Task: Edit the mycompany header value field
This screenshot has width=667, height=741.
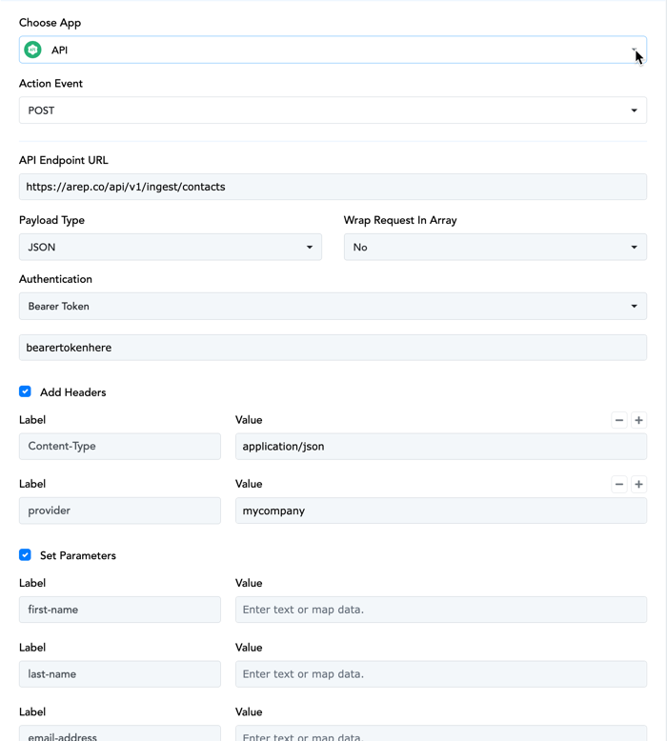Action: tap(441, 511)
